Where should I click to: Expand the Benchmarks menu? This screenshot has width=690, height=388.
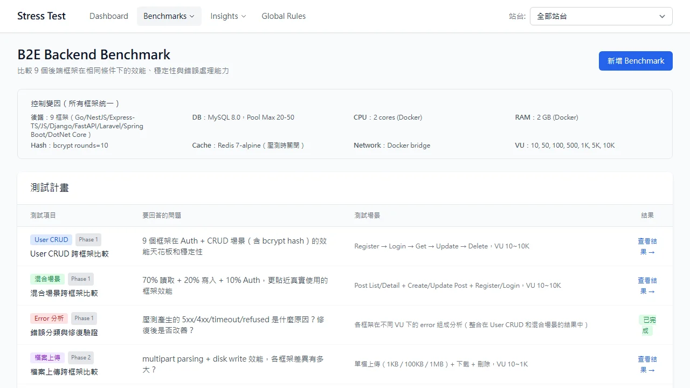[169, 16]
